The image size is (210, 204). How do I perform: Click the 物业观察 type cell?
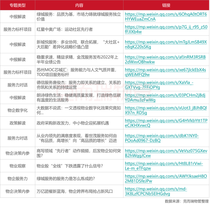pyautogui.click(x=18, y=166)
